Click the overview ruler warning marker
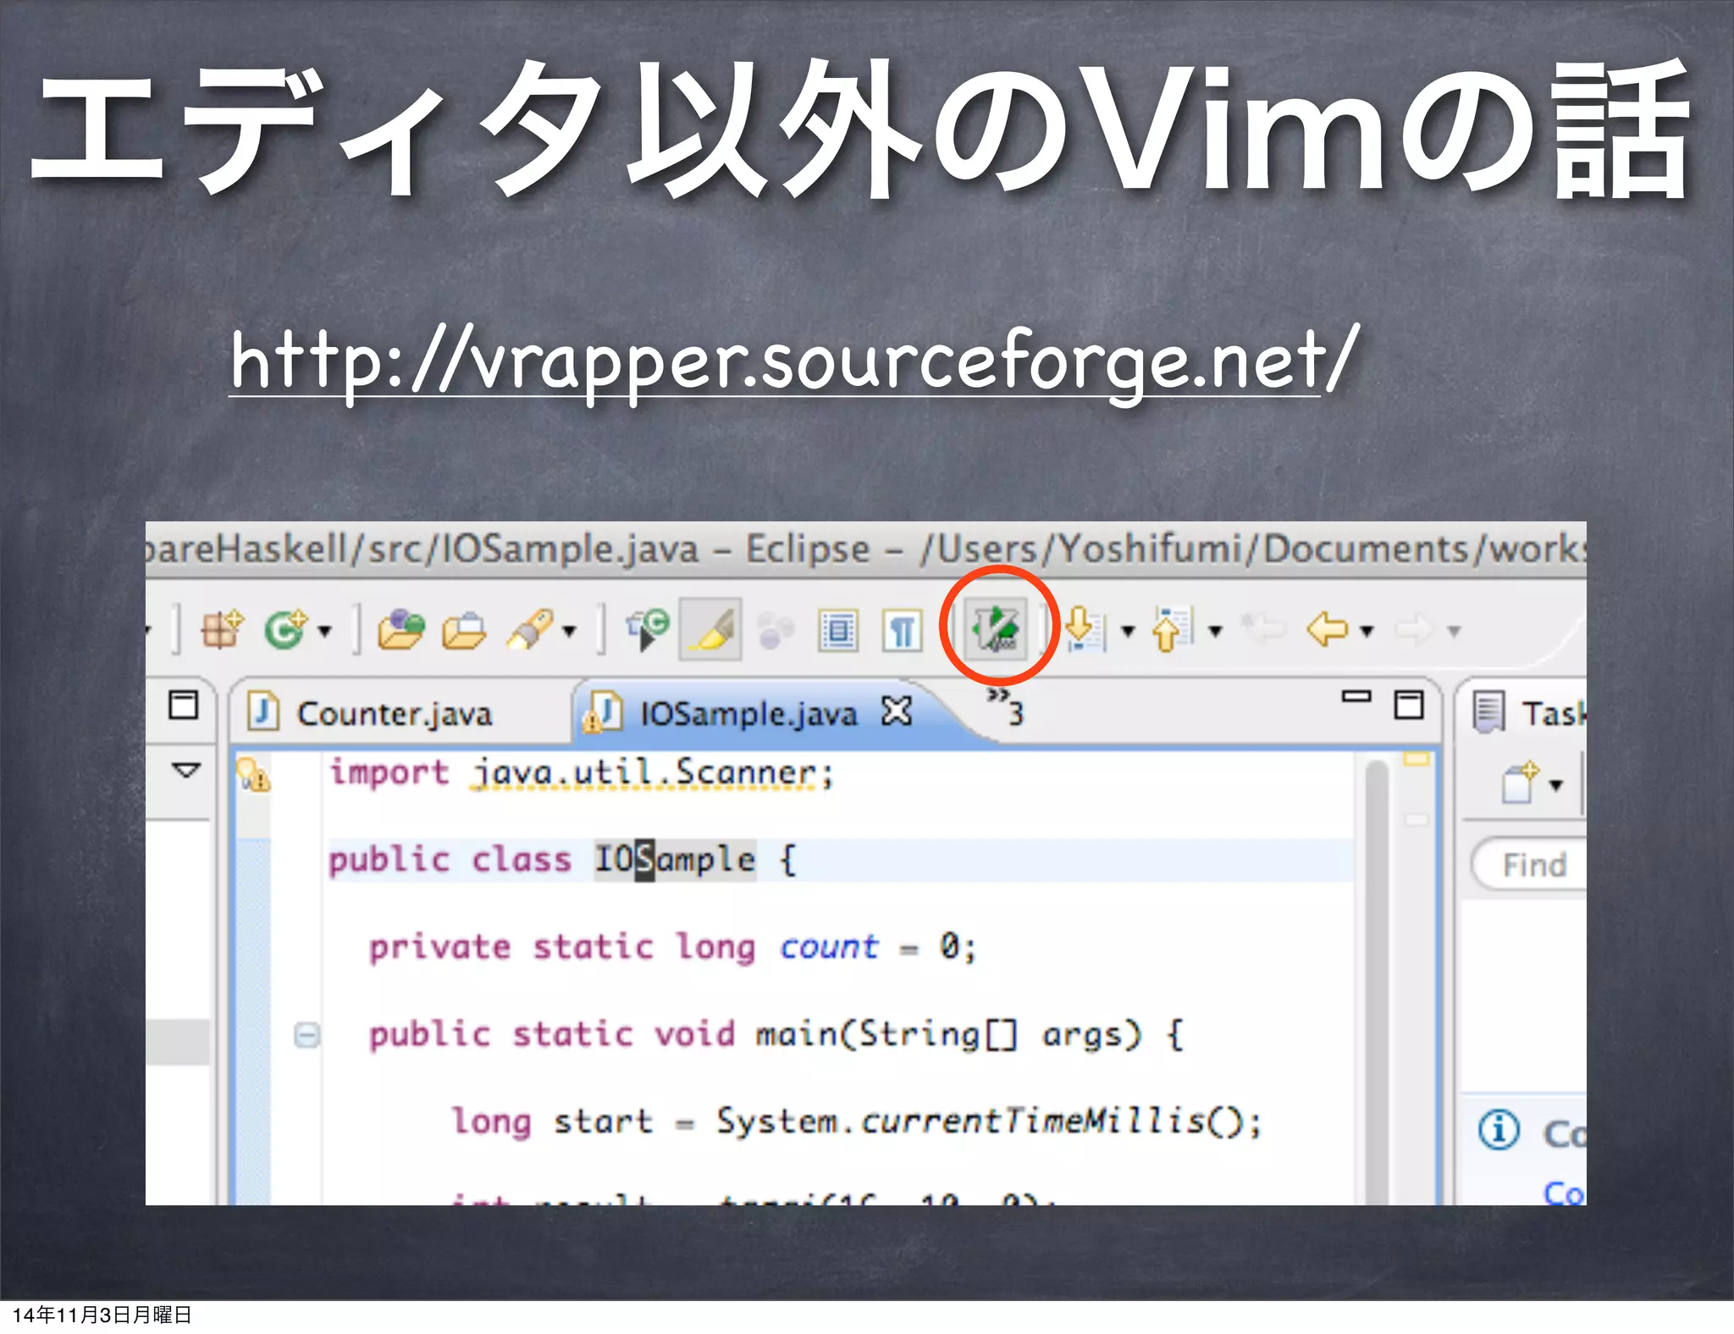Viewport: 1734px width, 1334px height. pos(1416,759)
